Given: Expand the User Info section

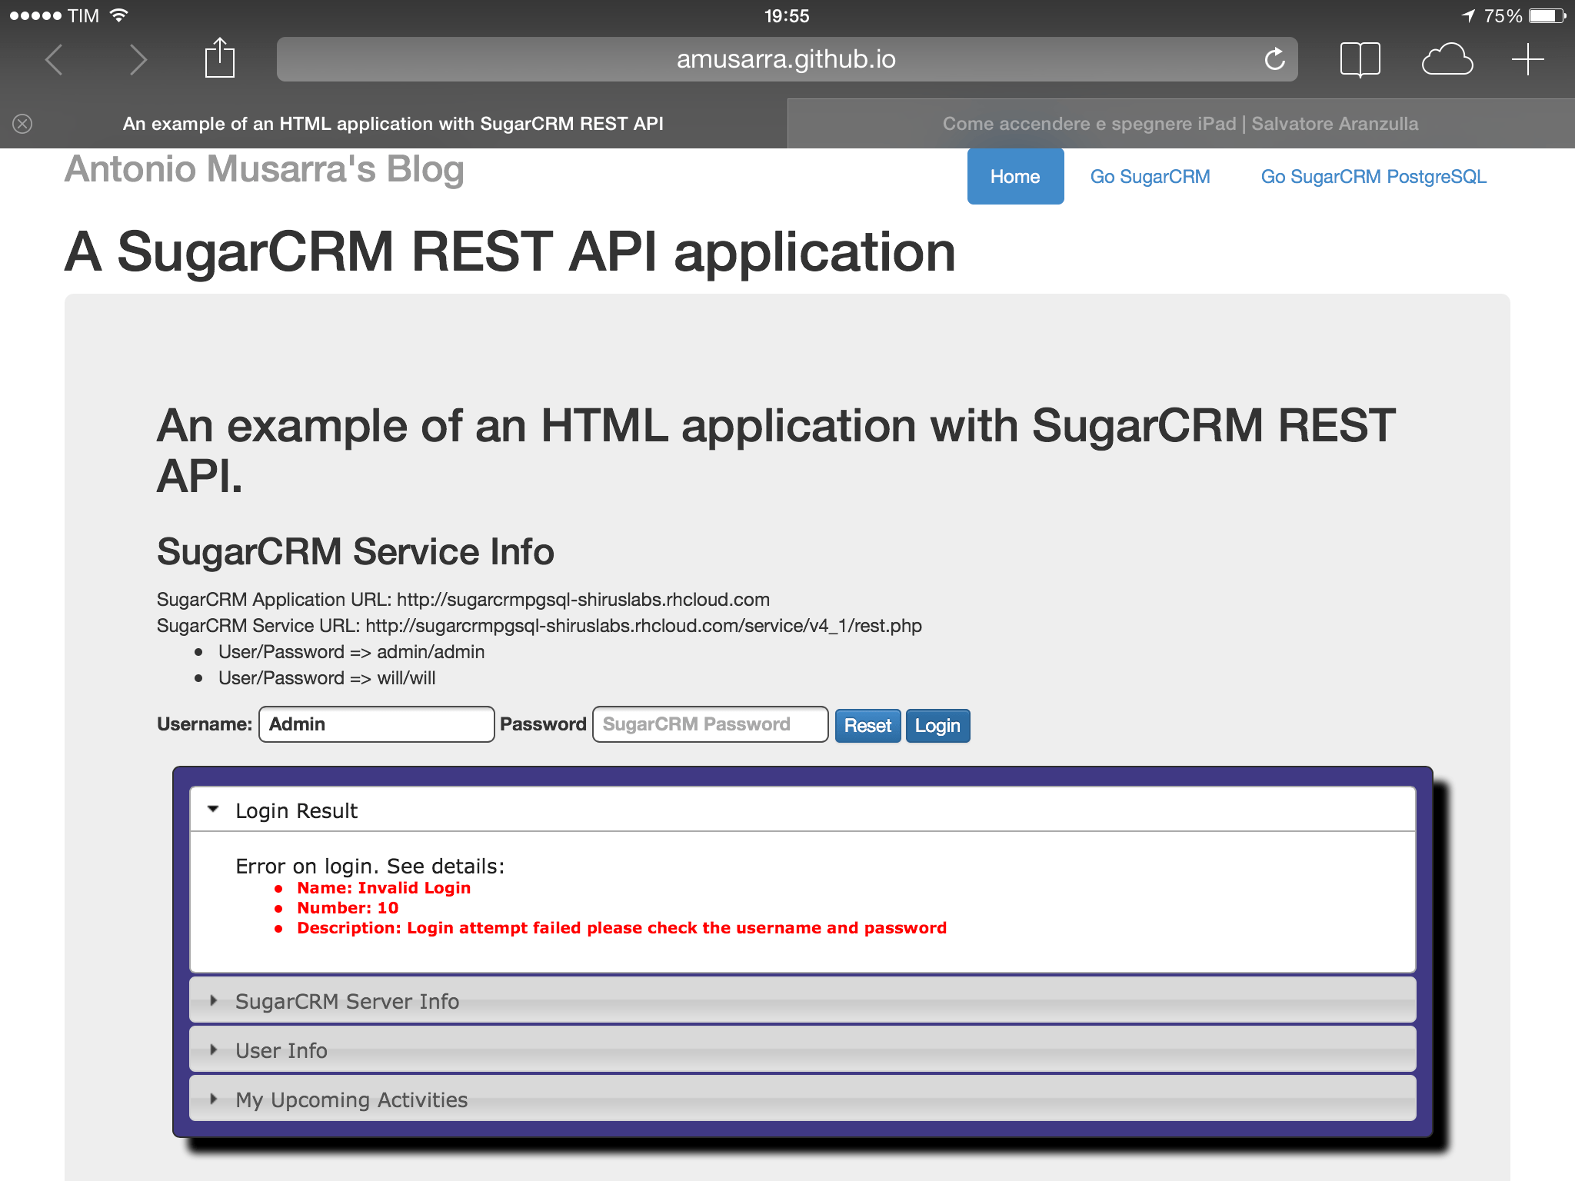Looking at the screenshot, I should [x=802, y=1050].
